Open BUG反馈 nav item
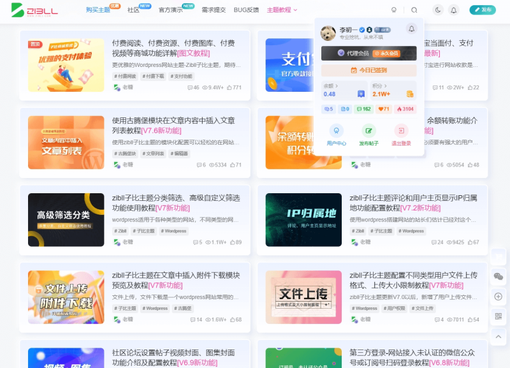The image size is (510, 368). [246, 10]
